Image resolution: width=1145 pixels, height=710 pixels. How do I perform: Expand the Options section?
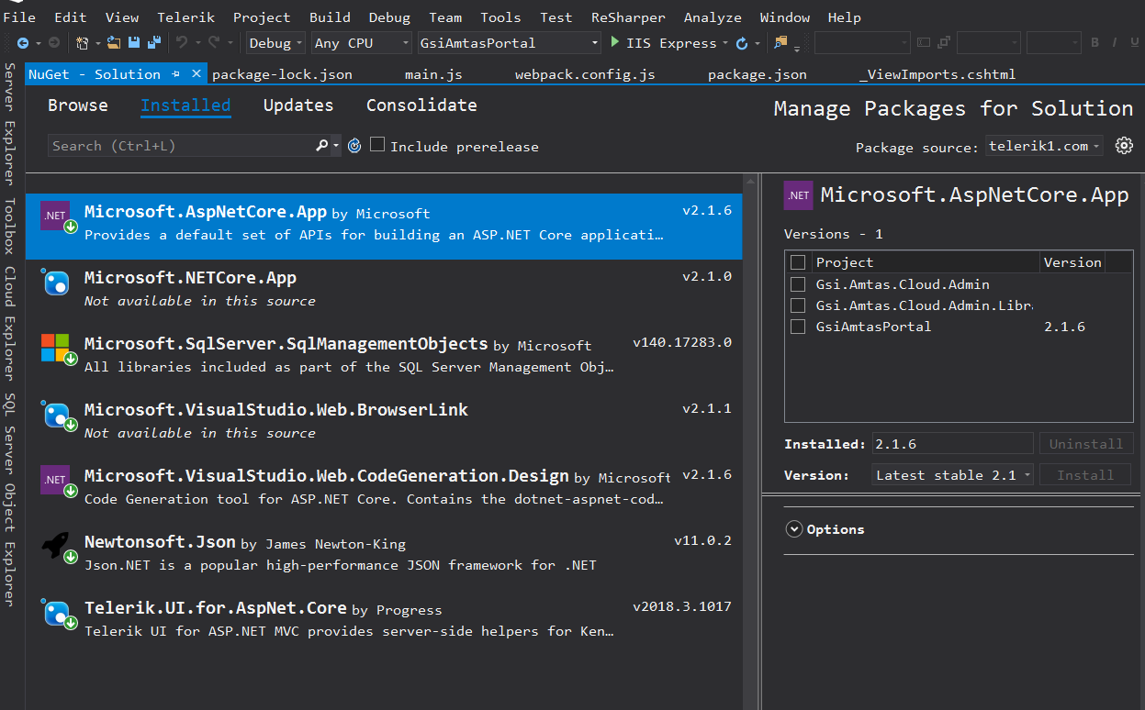click(x=793, y=529)
